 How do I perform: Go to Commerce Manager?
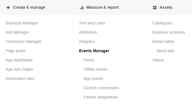[24, 42]
